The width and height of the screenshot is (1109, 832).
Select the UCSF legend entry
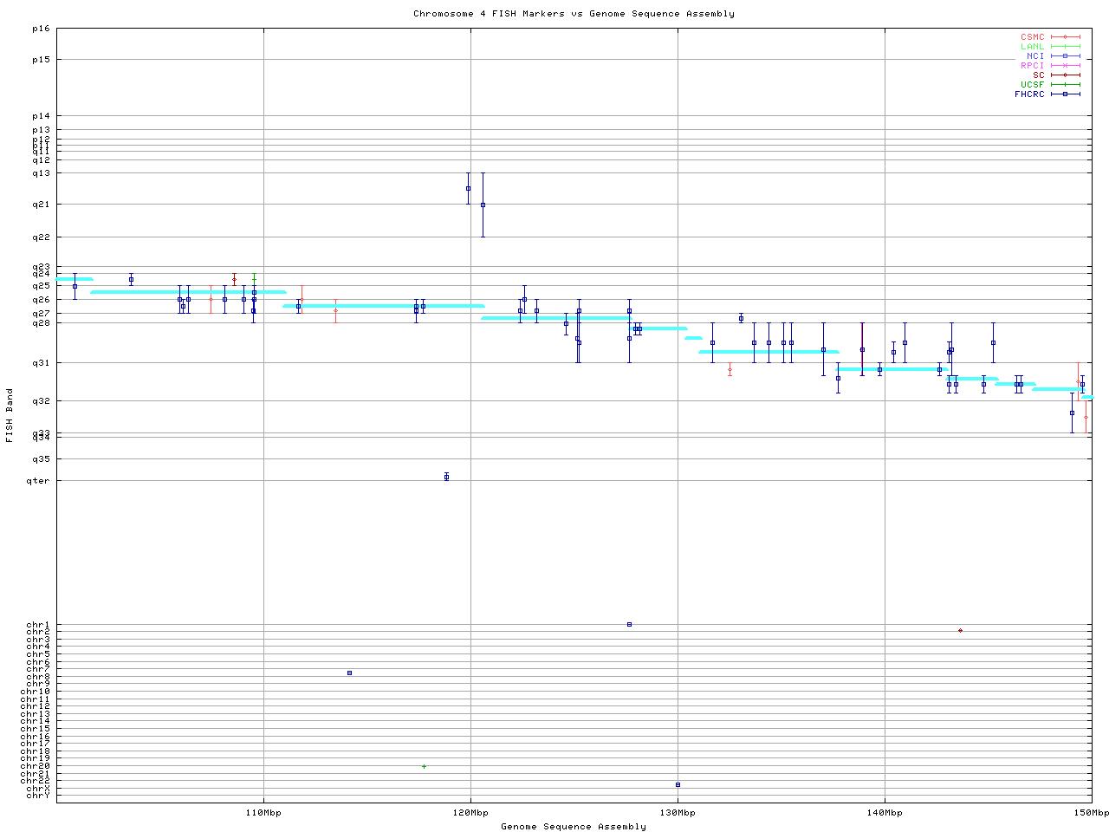(1032, 85)
